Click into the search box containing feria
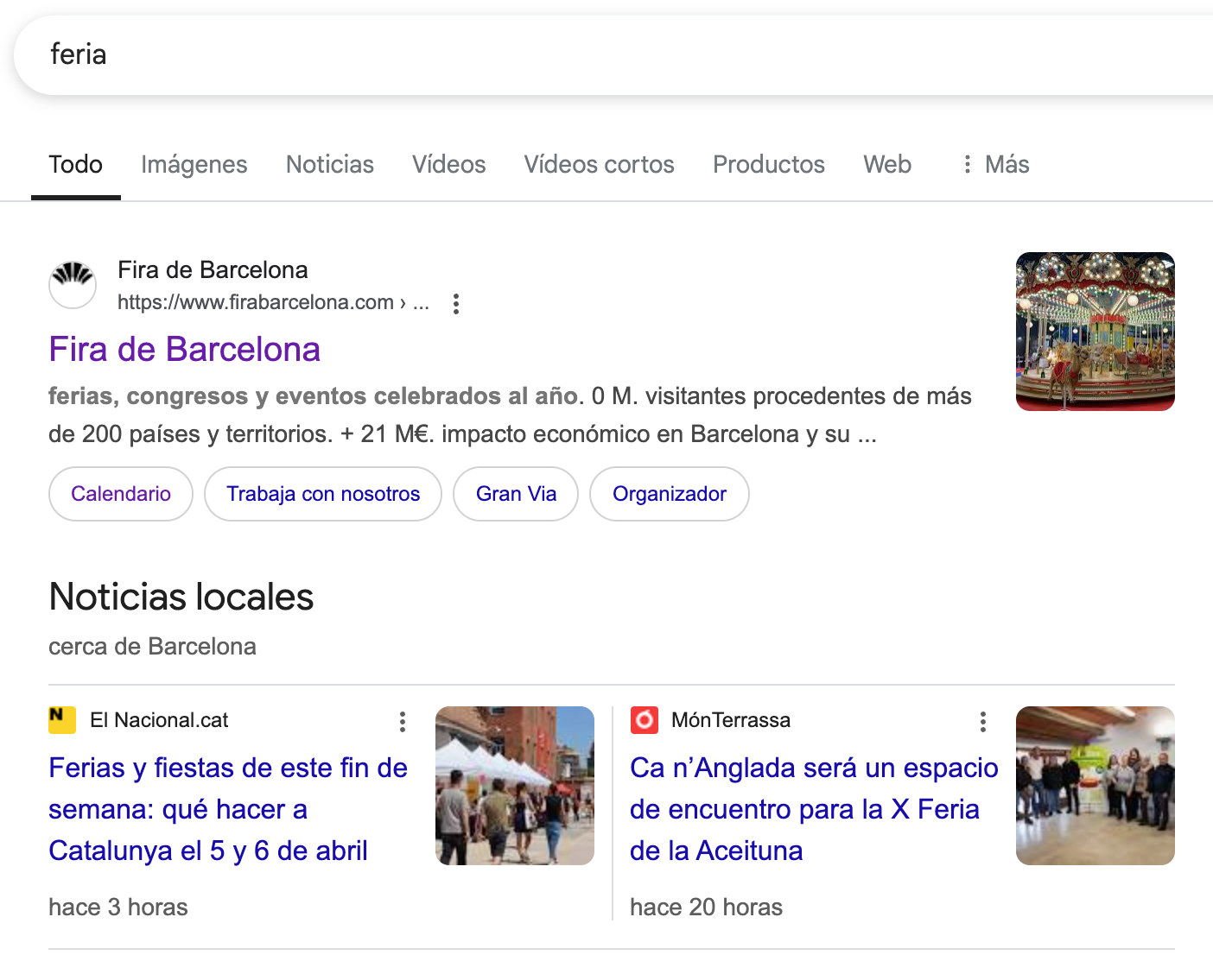The image size is (1213, 974). pyautogui.click(x=605, y=54)
